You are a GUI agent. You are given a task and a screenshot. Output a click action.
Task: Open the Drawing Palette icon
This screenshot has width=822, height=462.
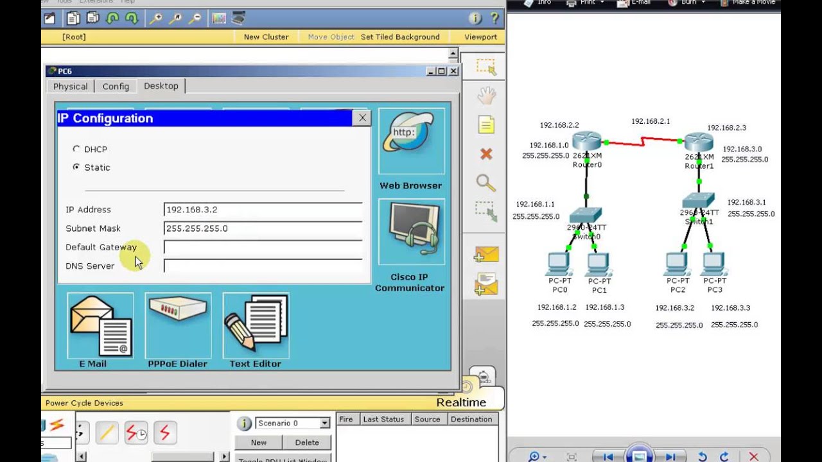coord(219,19)
